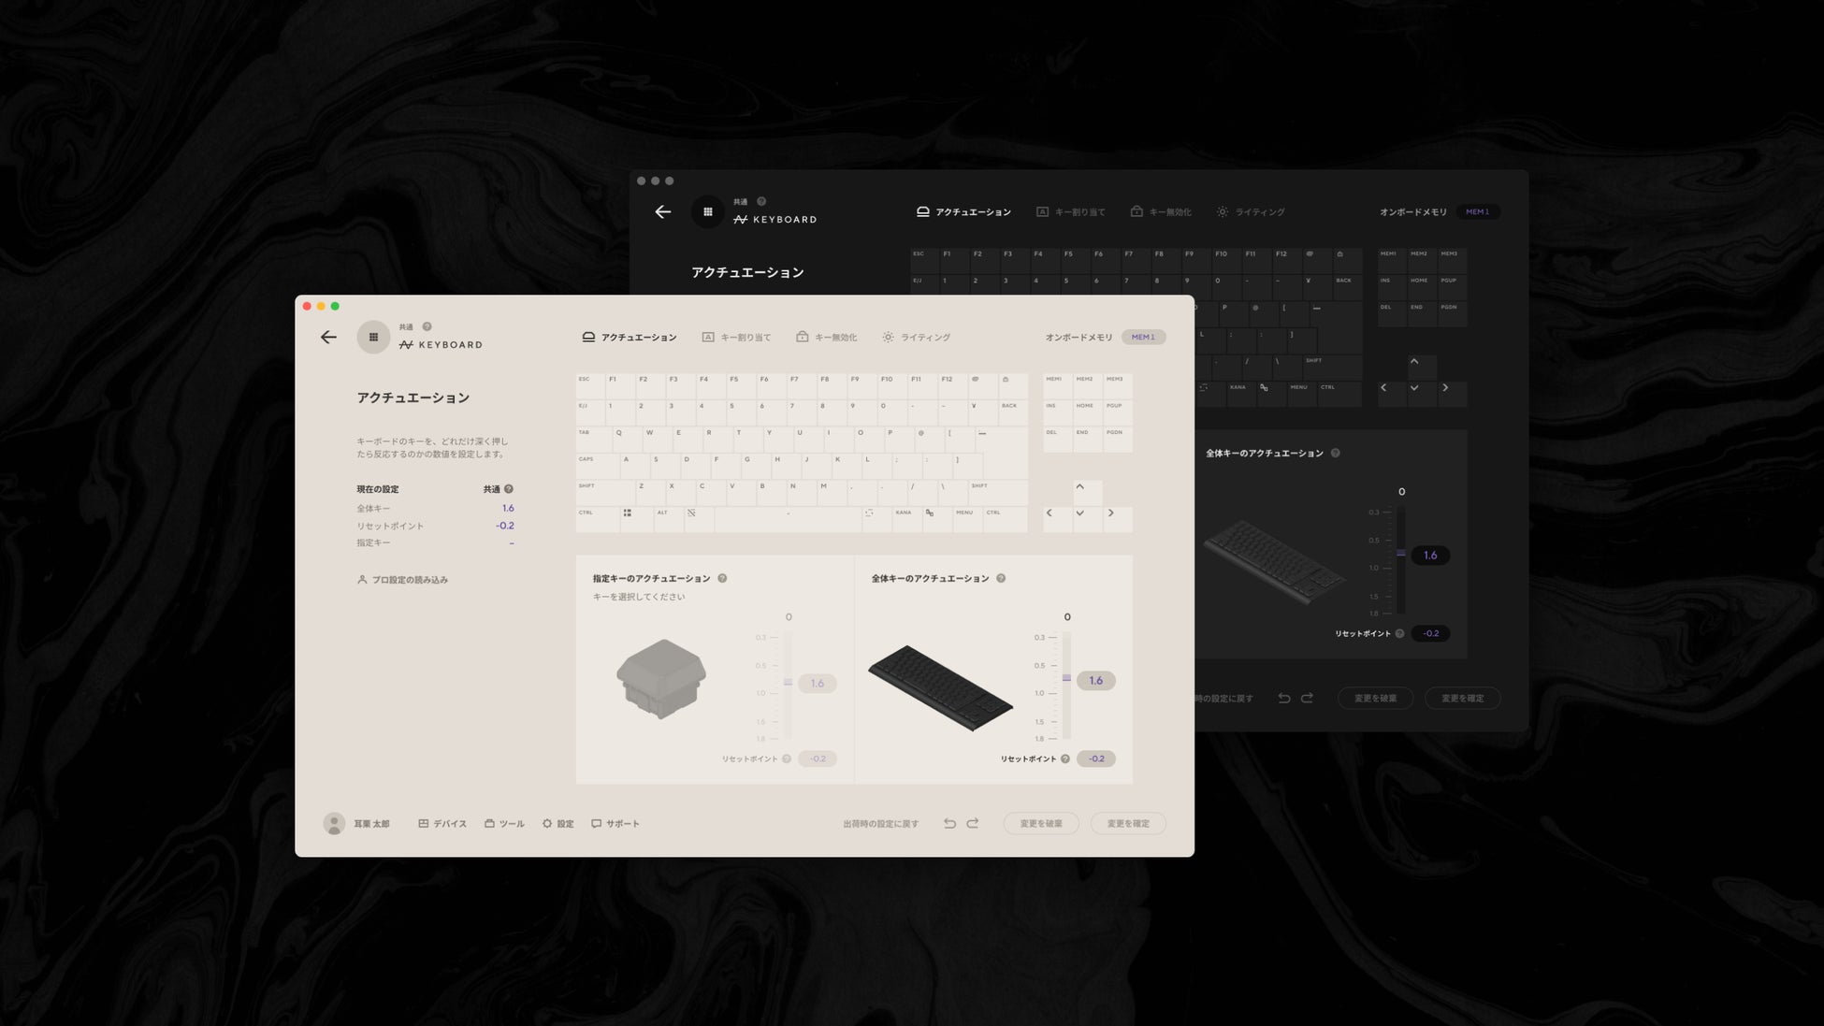Click the undo arrow icon
The image size is (1824, 1026).
pyautogui.click(x=949, y=824)
